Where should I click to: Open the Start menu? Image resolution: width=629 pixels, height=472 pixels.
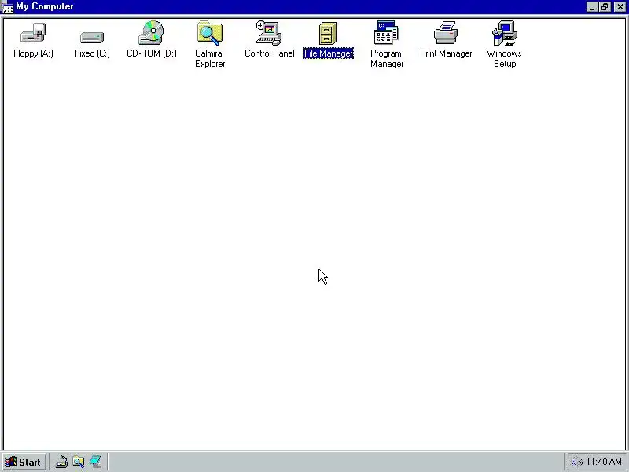24,462
